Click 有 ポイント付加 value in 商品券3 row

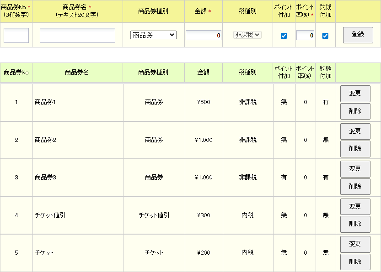pos(284,178)
